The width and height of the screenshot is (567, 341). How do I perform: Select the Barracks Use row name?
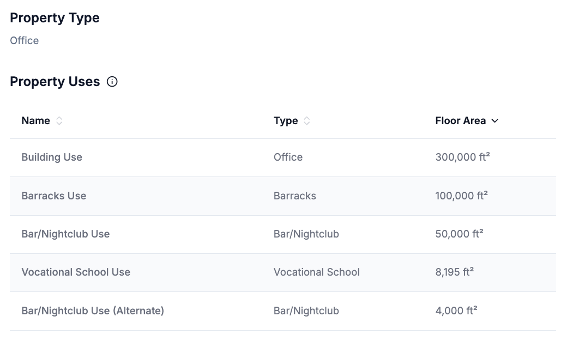[54, 196]
